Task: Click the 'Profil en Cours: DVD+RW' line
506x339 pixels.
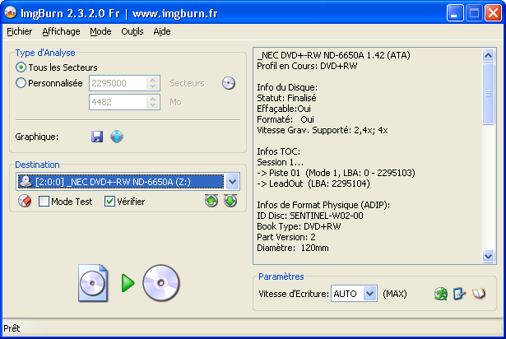Action: [x=307, y=66]
